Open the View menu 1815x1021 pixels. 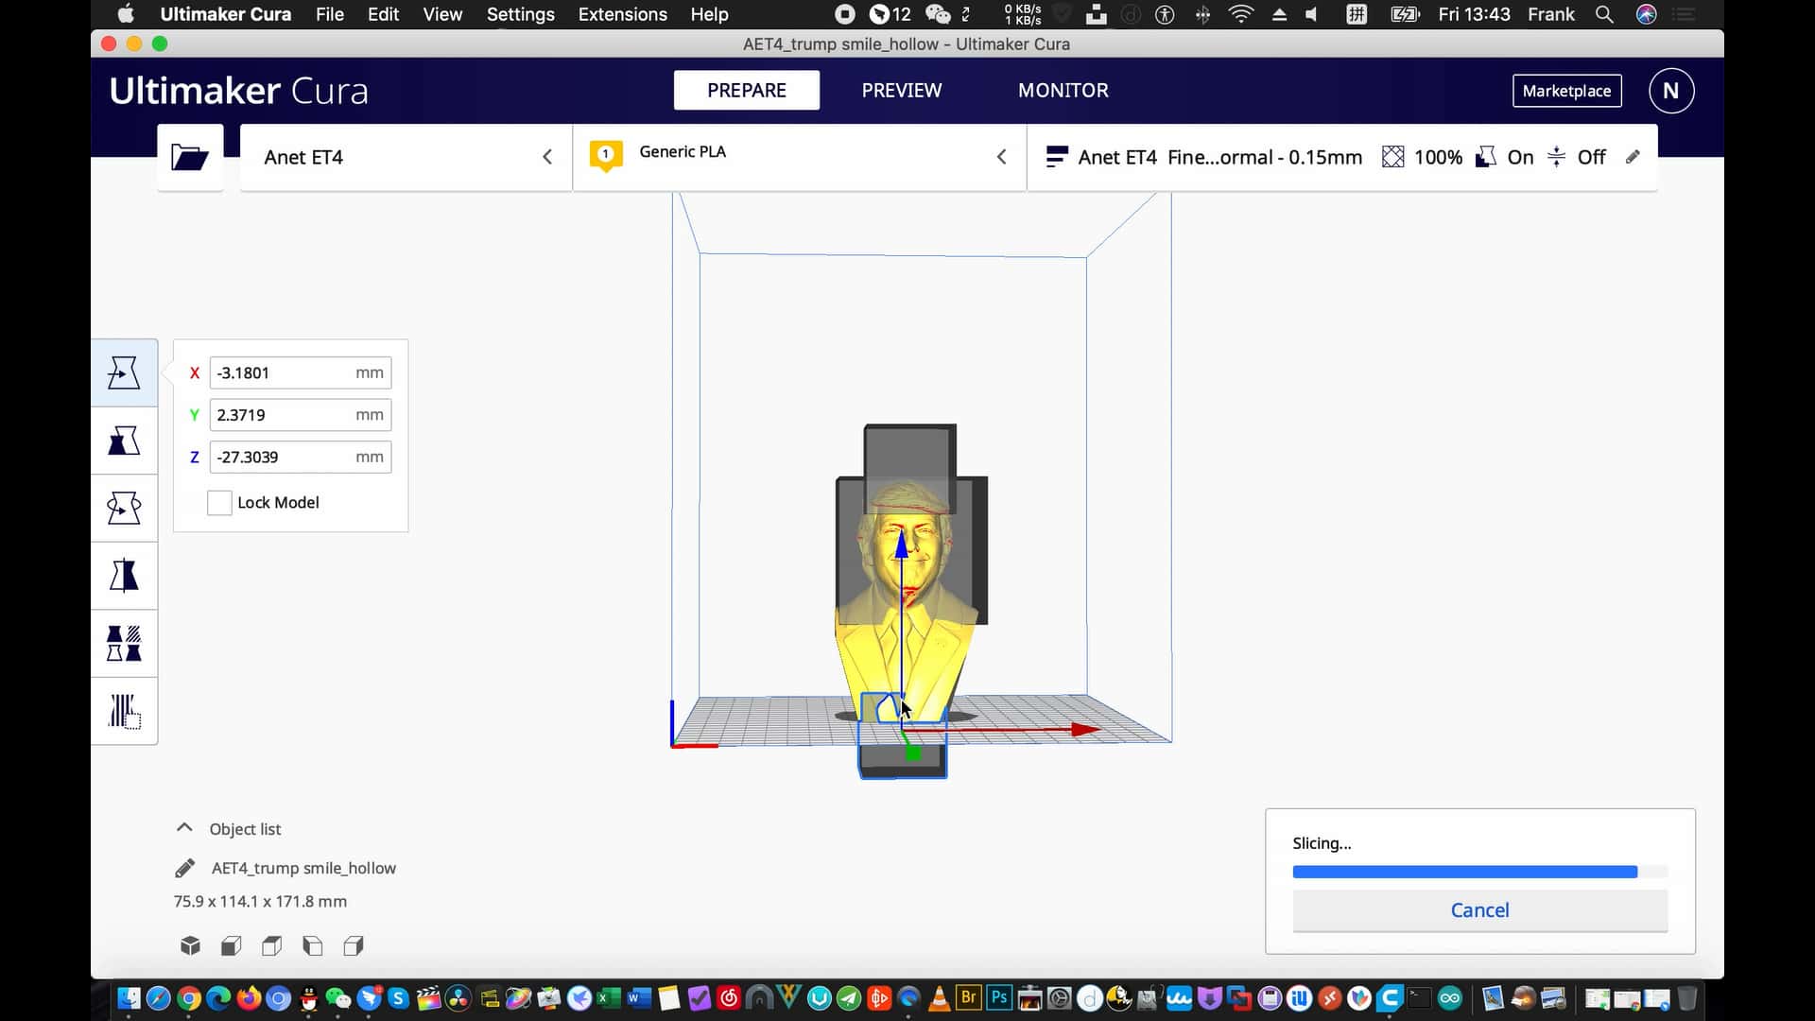(442, 14)
